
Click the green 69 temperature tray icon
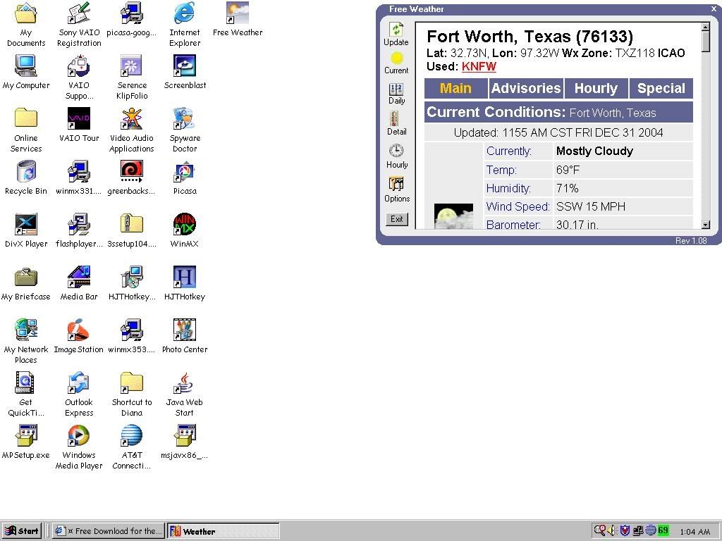663,530
